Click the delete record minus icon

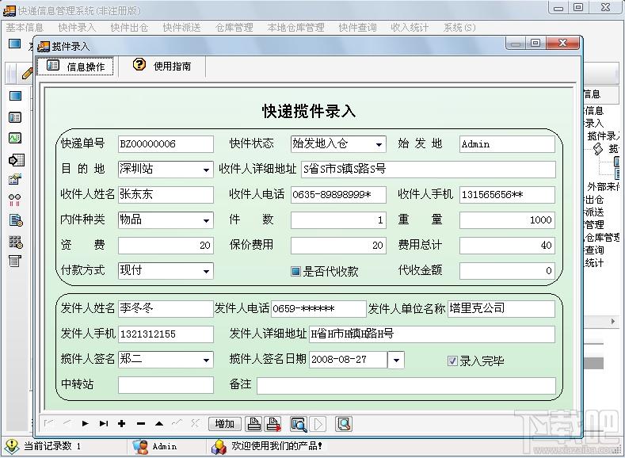[141, 424]
